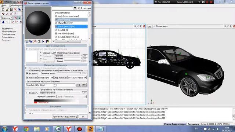Open the 'Выделение...' command group

(8, 29)
